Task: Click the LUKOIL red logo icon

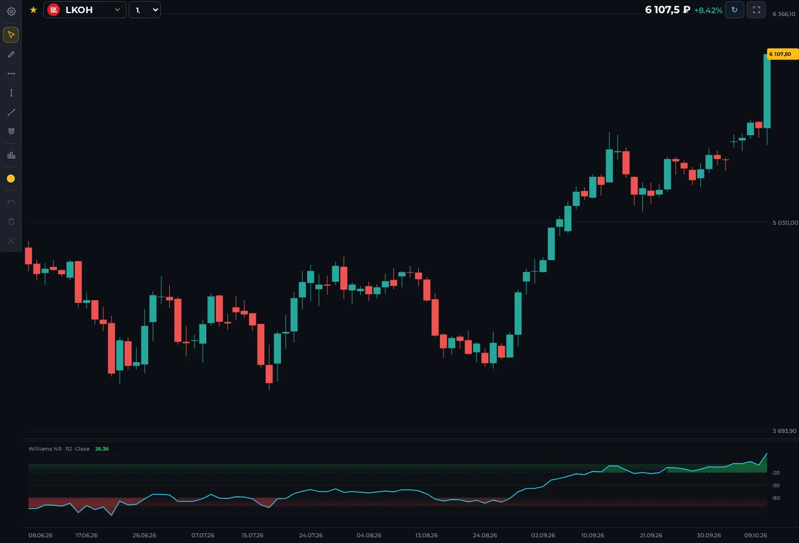Action: 54,10
